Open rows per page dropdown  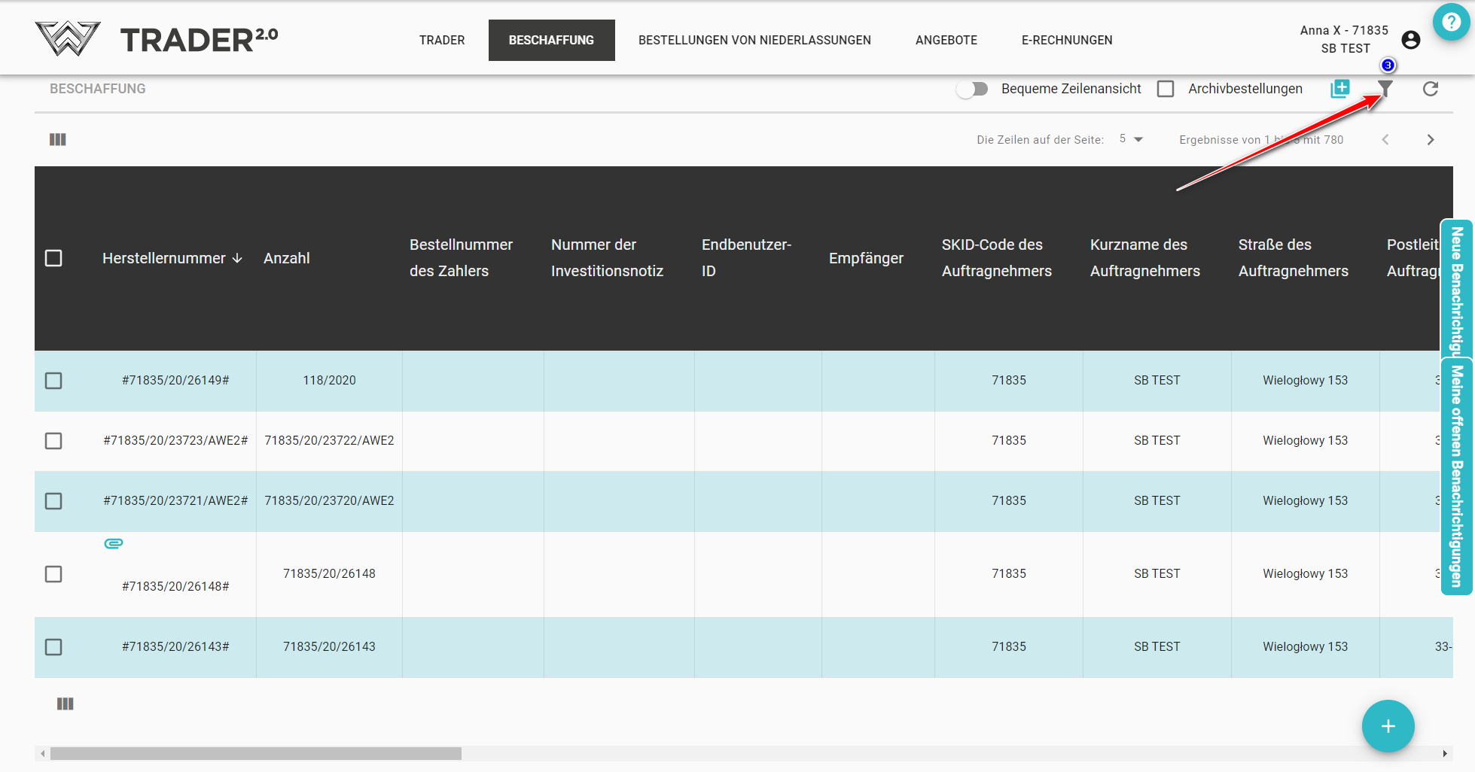1131,139
